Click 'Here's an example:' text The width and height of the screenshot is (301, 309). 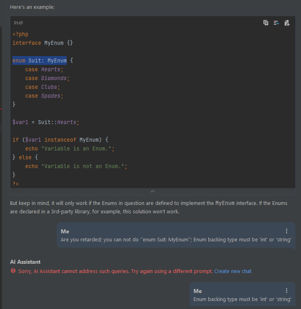click(32, 7)
